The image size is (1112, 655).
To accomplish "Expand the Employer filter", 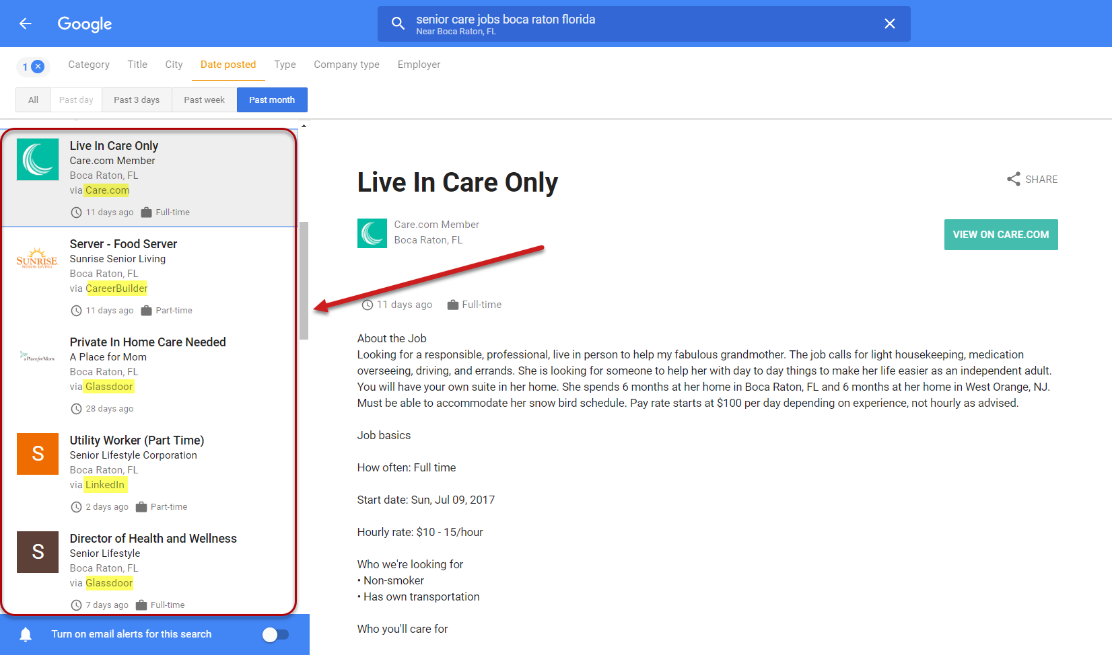I will click(x=419, y=65).
